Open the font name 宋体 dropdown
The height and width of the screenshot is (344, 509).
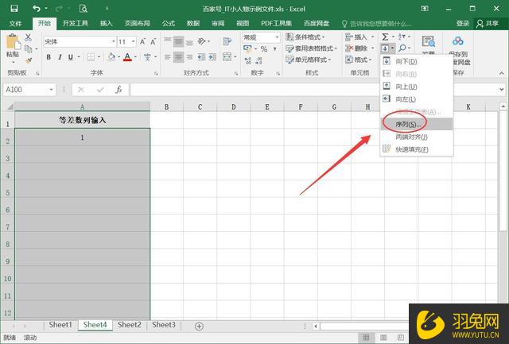click(114, 41)
